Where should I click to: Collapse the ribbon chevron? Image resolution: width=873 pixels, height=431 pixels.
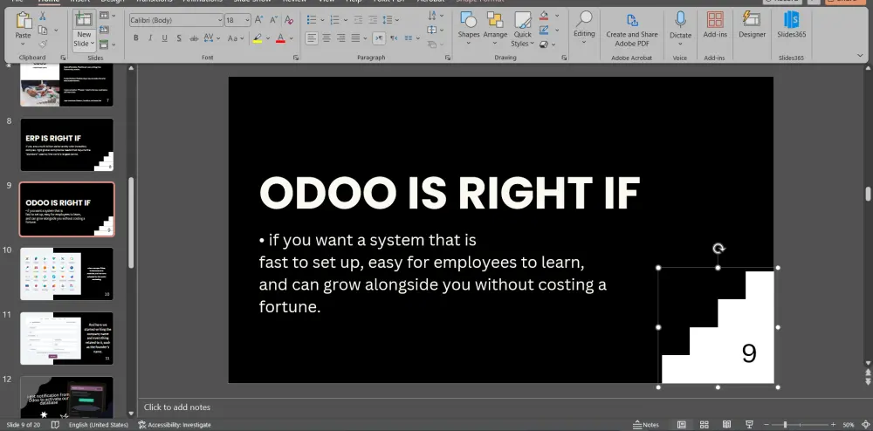pyautogui.click(x=860, y=56)
